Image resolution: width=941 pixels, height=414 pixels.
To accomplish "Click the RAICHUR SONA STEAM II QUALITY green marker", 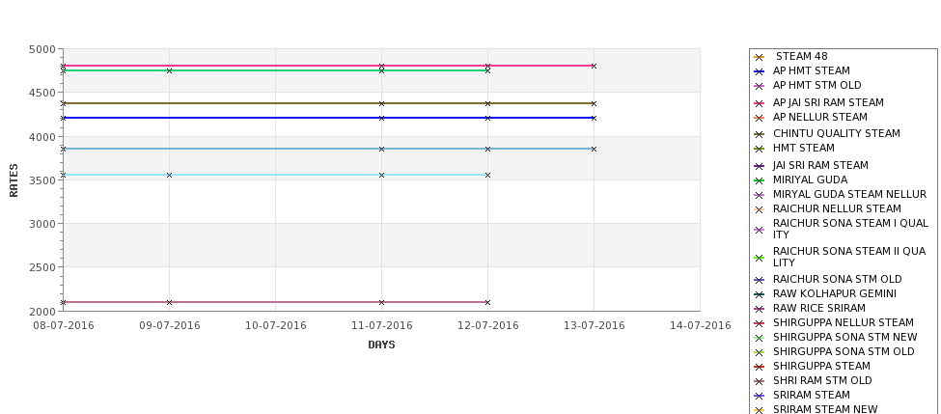I will 759,258.
